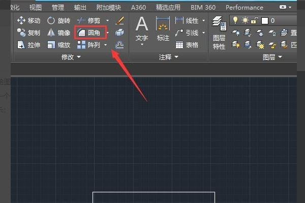Open the 圆角 (Fillet) dropdown arrow

[x=108, y=32]
